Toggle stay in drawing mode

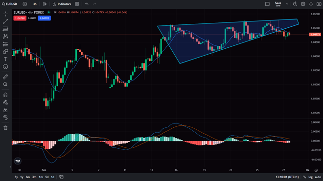(x=5, y=102)
